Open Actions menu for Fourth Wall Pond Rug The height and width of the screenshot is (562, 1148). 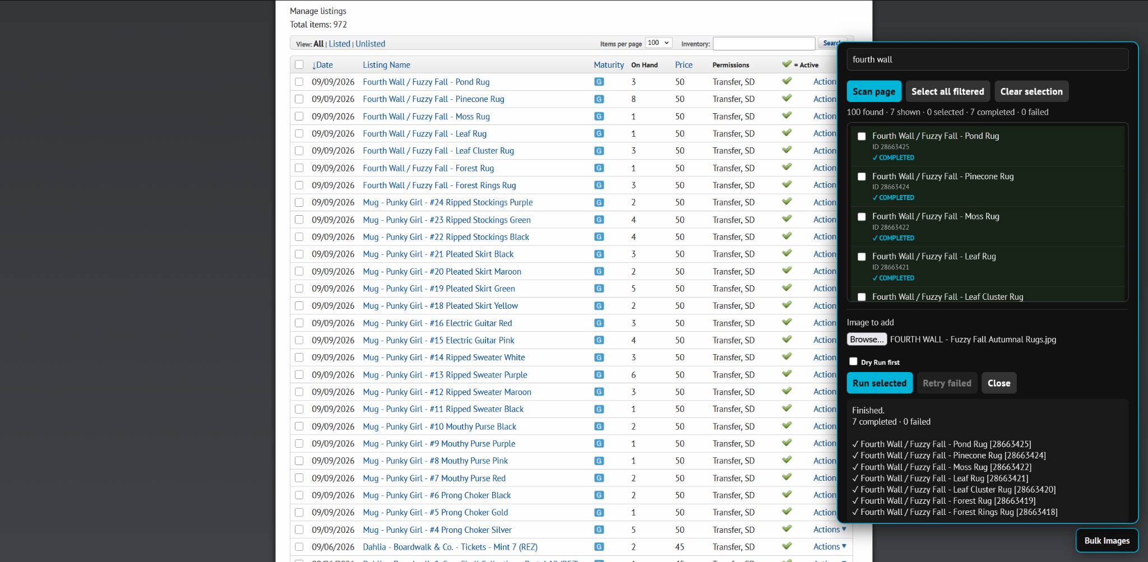[825, 82]
